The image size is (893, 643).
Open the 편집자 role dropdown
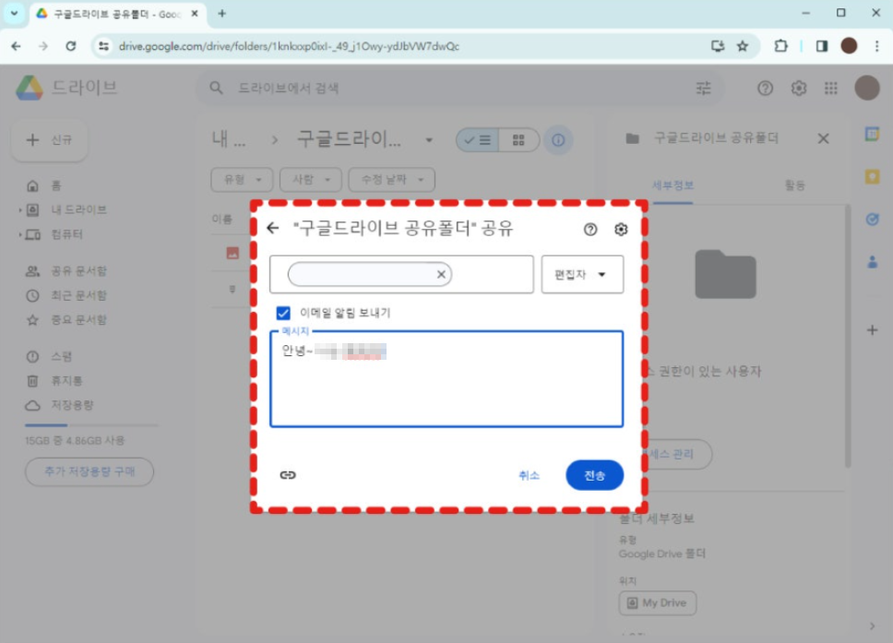click(582, 275)
